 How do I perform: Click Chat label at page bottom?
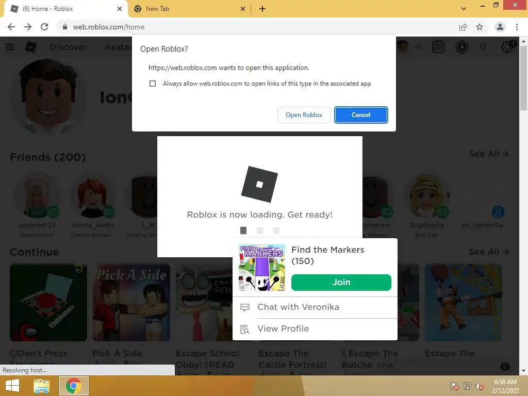(x=385, y=365)
